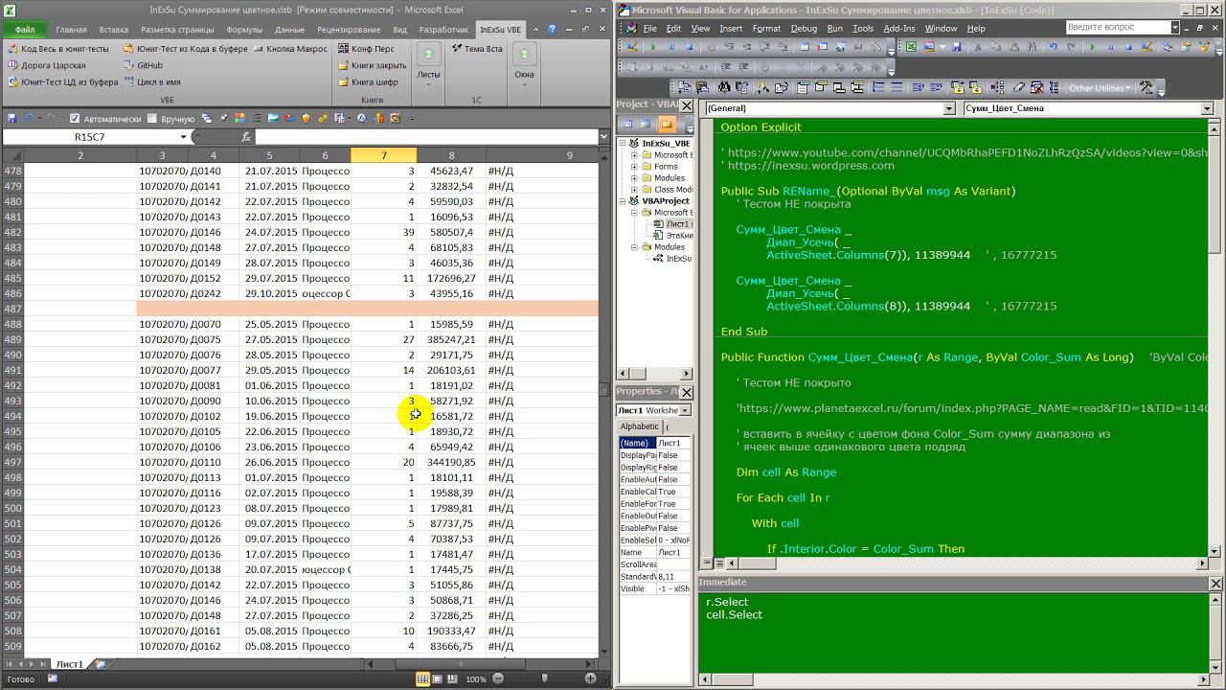1226x690 pixels.
Task: Click Save icon in Excel quick access toolbar
Action: point(12,119)
